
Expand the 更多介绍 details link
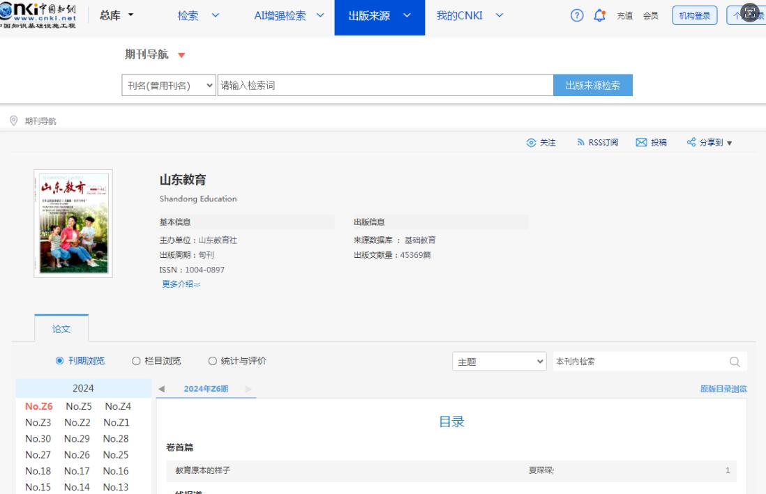pyautogui.click(x=181, y=284)
